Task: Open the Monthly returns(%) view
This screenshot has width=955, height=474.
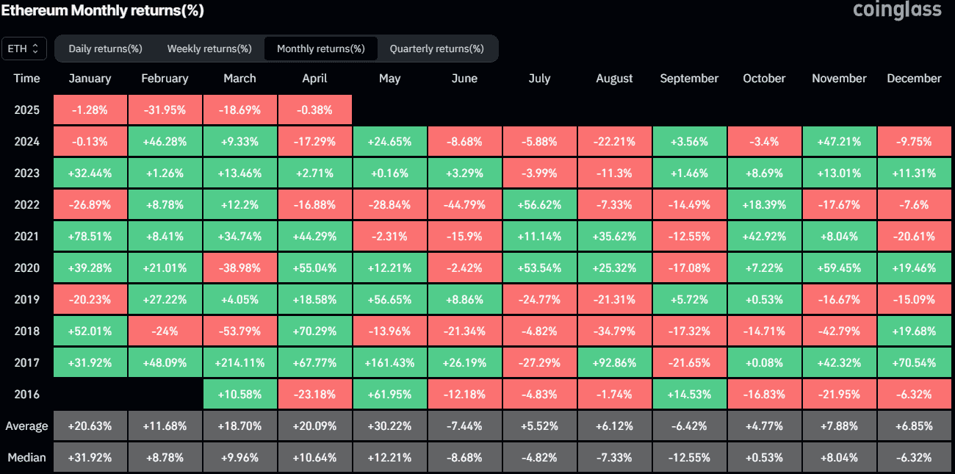Action: (x=320, y=49)
